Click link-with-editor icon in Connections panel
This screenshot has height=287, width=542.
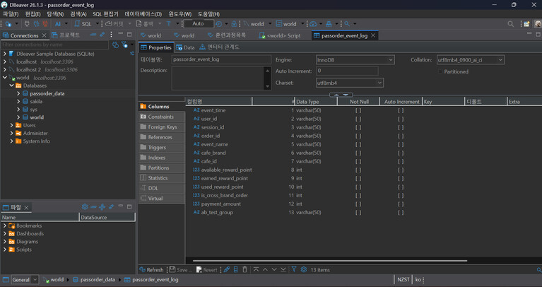[102, 35]
